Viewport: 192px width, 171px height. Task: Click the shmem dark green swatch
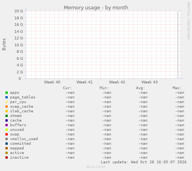(x=7, y=116)
